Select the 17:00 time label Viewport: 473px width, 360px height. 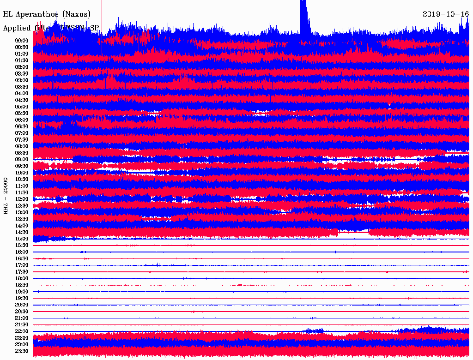tap(22, 265)
